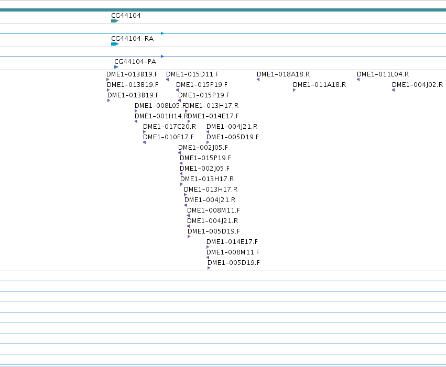446x367 pixels.
Task: Select DME1-013B19.F label beside DME1-015D11.F
Action: (x=132, y=74)
